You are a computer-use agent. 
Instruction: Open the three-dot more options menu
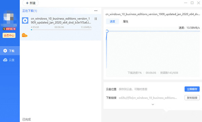click(96, 11)
